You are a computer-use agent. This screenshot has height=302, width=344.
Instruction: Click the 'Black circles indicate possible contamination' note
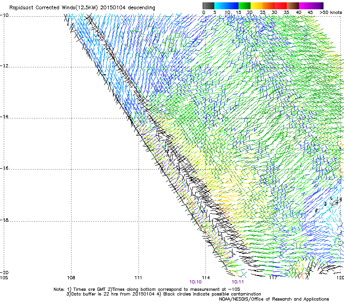[x=212, y=294]
